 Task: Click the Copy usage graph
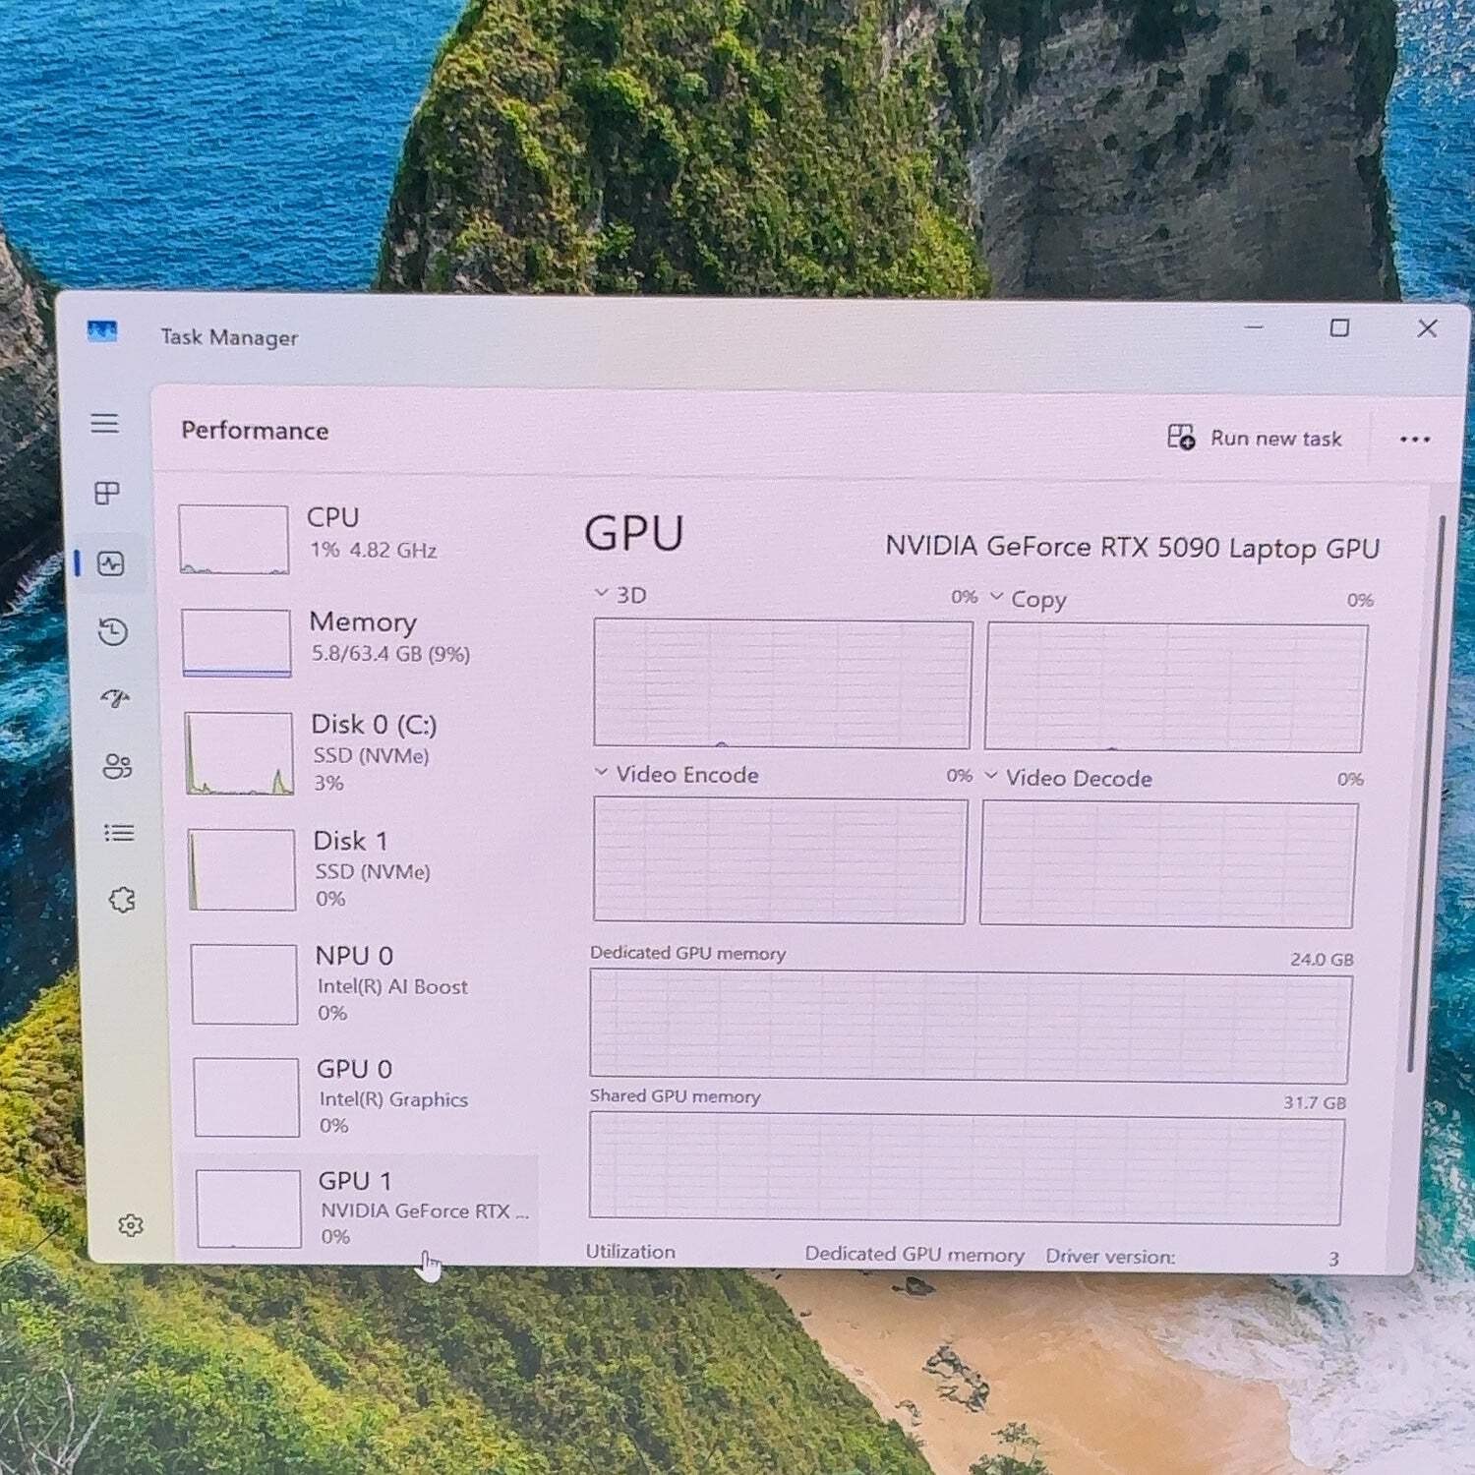(1176, 687)
